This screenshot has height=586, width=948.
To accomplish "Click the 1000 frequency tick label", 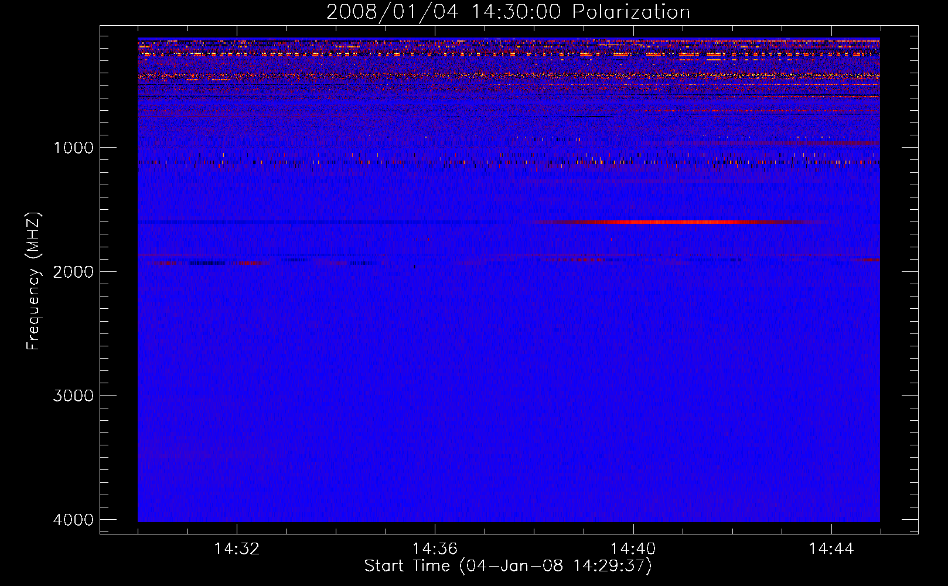I will tap(73, 147).
